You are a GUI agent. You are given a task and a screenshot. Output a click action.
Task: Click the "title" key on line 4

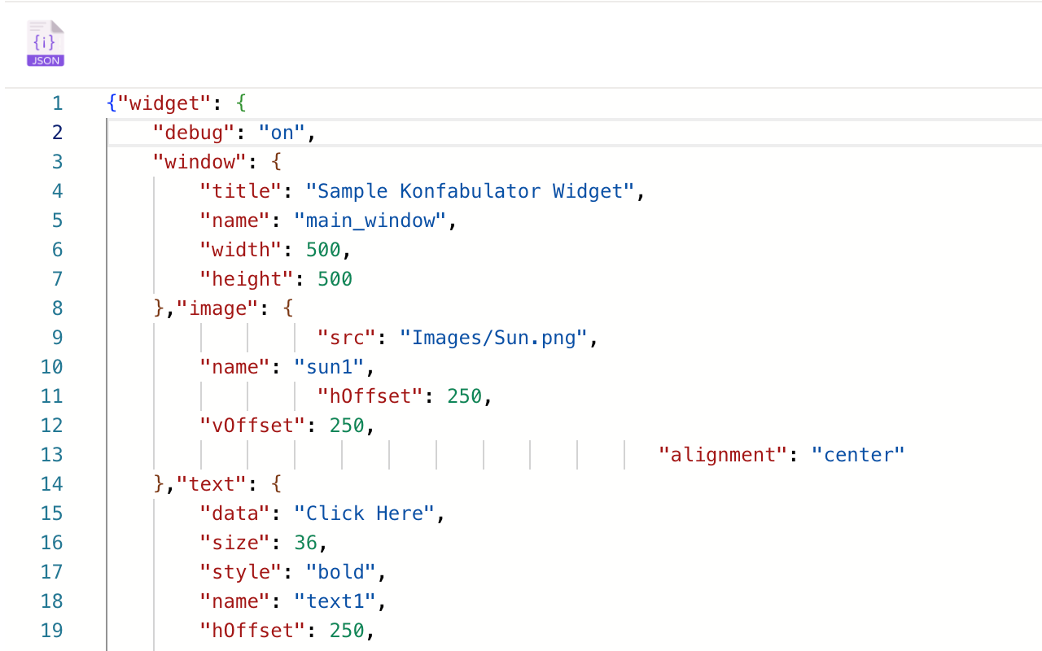click(x=242, y=191)
